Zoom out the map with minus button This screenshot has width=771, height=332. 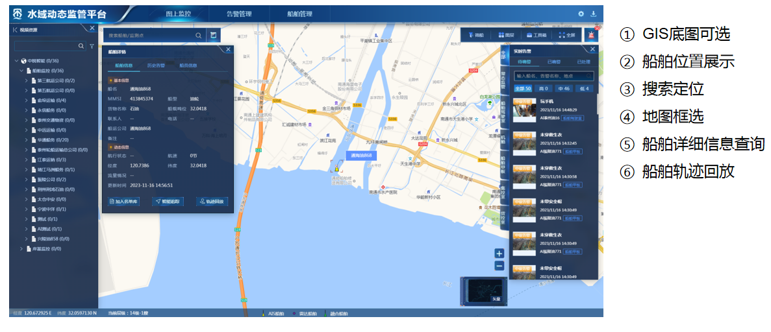tap(499, 265)
